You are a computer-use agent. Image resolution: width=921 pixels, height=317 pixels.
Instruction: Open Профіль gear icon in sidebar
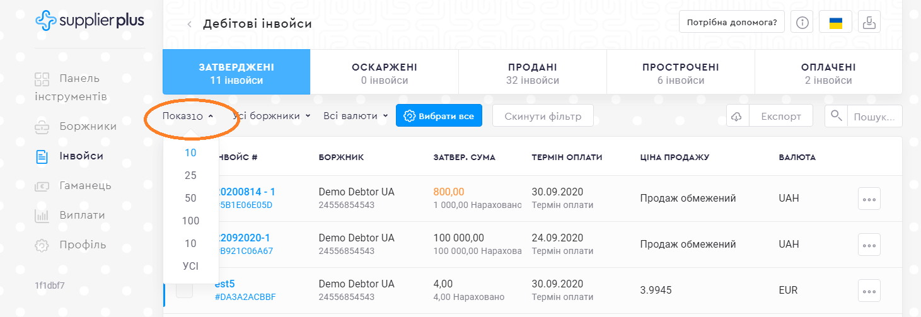pos(42,245)
